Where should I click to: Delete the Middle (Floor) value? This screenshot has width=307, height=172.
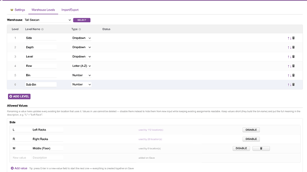tap(261, 148)
